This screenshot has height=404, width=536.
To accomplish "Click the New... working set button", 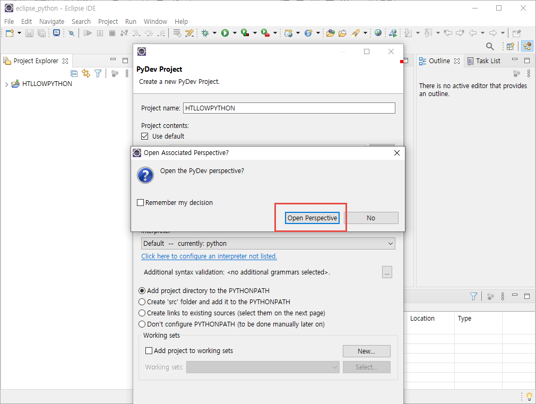I will [367, 351].
